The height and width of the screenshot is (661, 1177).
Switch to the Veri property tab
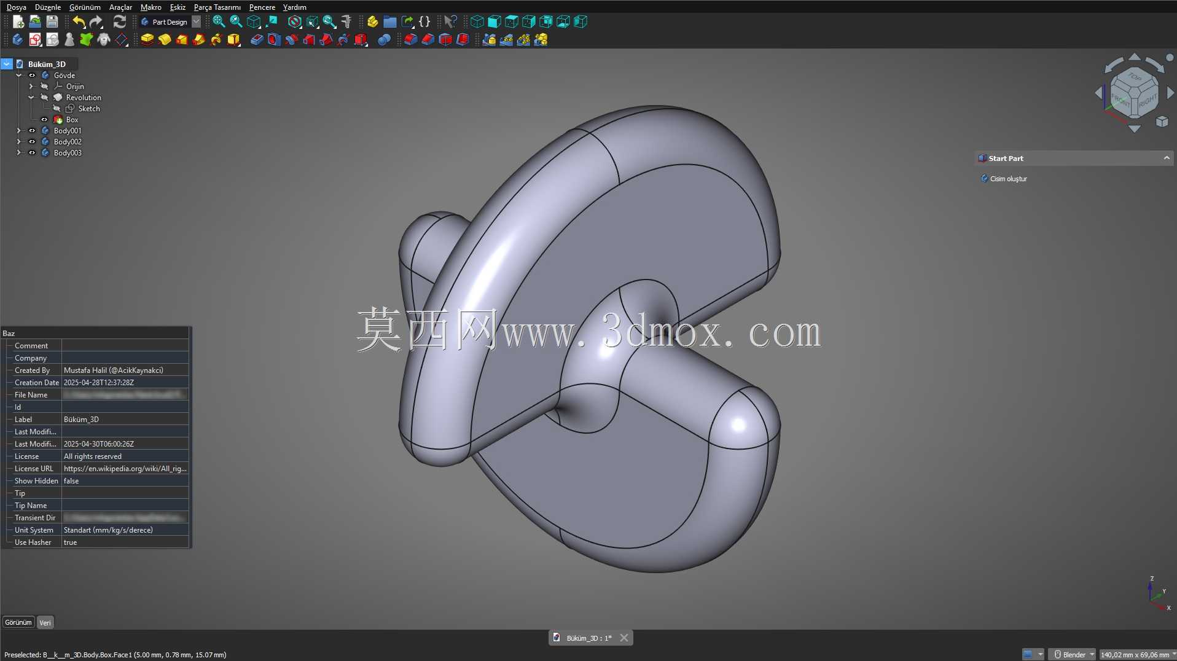[x=45, y=623]
